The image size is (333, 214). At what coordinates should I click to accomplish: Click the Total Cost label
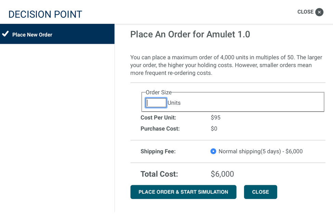point(159,174)
